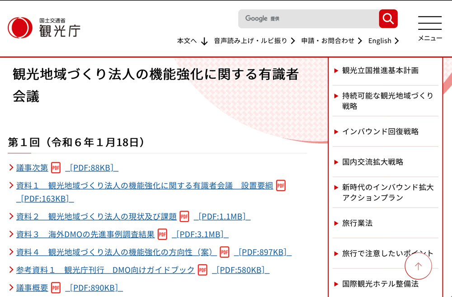
Task: Expand 音声読み上げ・ルビ振り options
Action: pos(293,41)
